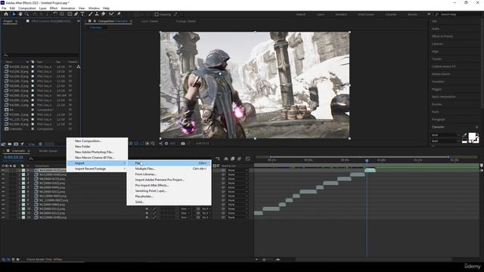Hide layer 7 with its eye icon

click(3, 196)
